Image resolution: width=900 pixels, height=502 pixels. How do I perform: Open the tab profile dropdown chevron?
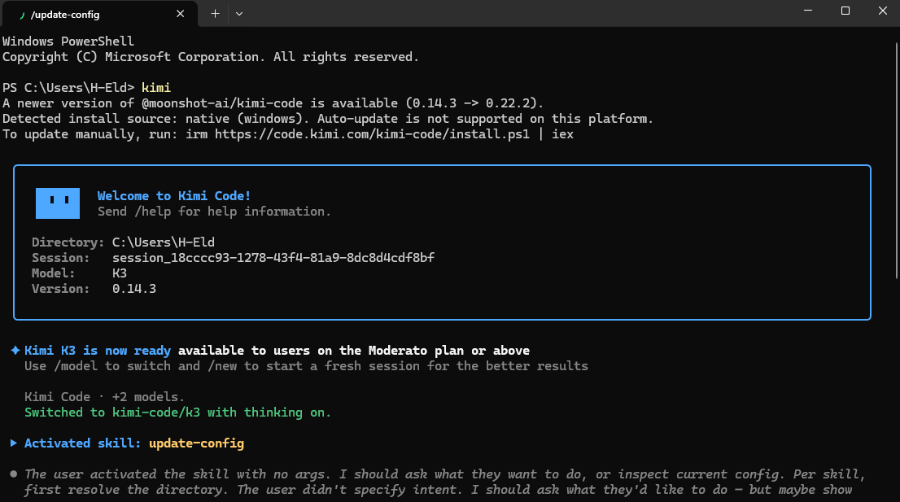pos(239,14)
